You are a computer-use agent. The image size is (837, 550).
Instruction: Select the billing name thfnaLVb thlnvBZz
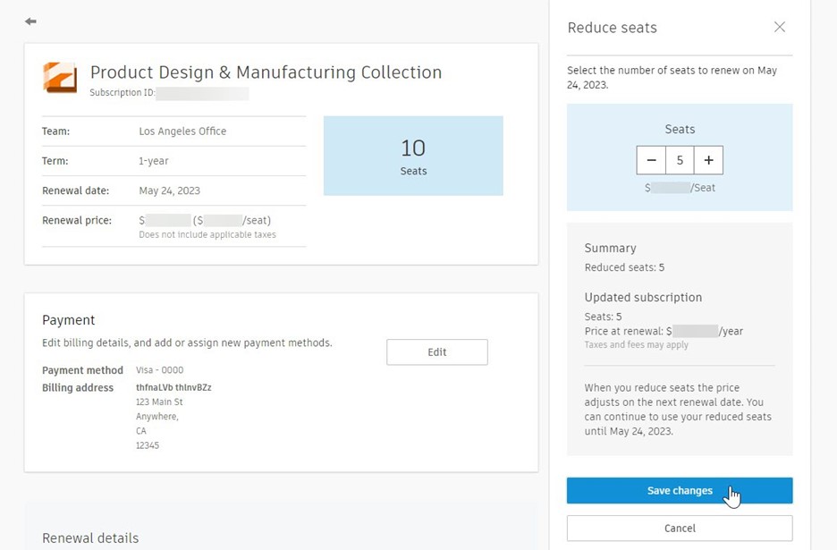tap(173, 387)
